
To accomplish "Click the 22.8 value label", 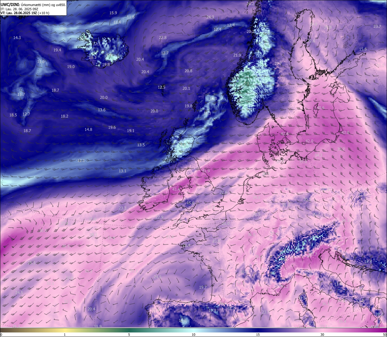I will coord(163,38).
